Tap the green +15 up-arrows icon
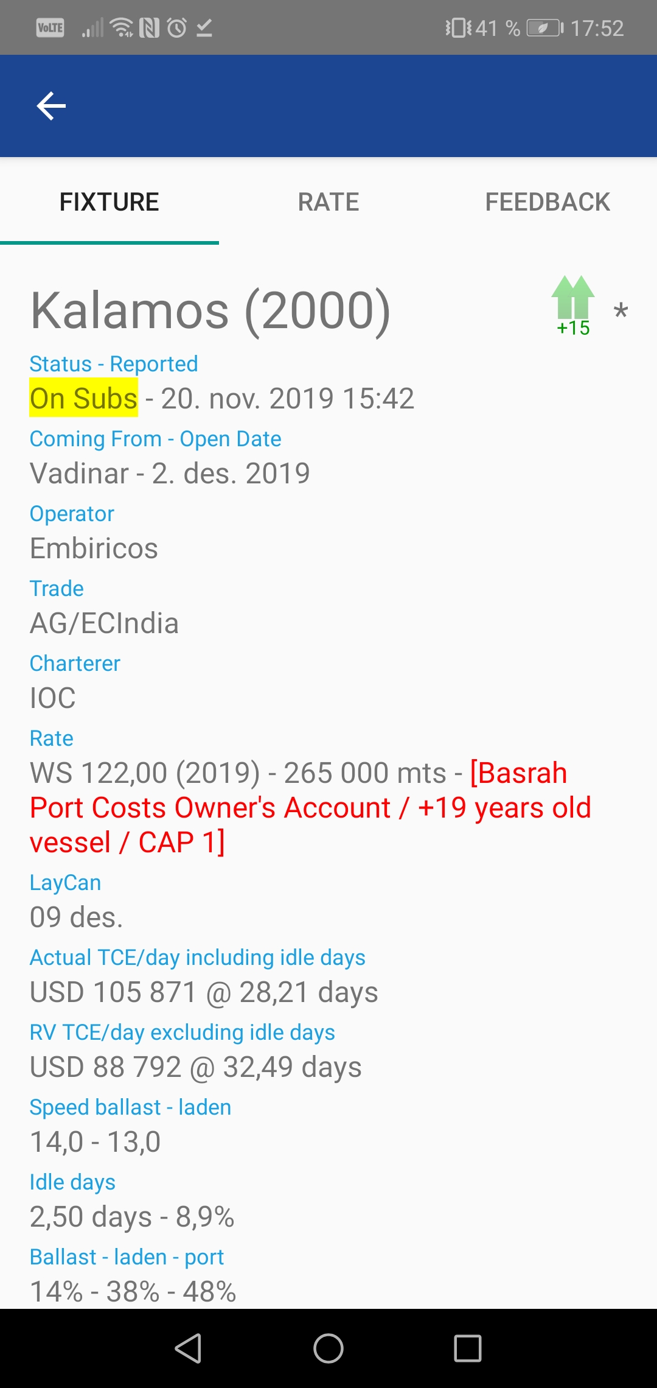This screenshot has height=1388, width=657. 573,305
